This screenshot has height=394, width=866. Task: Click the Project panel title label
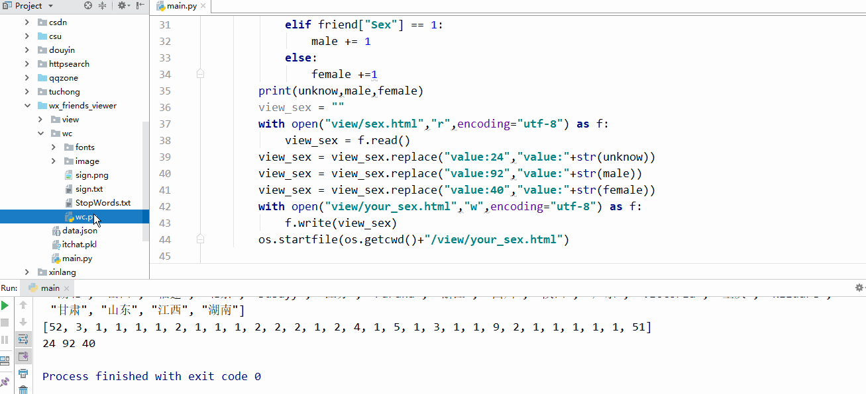[28, 6]
